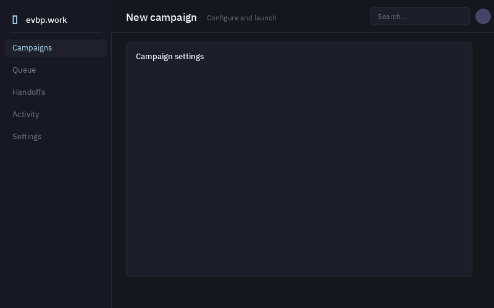This screenshot has height=308, width=494.
Task: Open the Queue page
Action: tap(56, 70)
